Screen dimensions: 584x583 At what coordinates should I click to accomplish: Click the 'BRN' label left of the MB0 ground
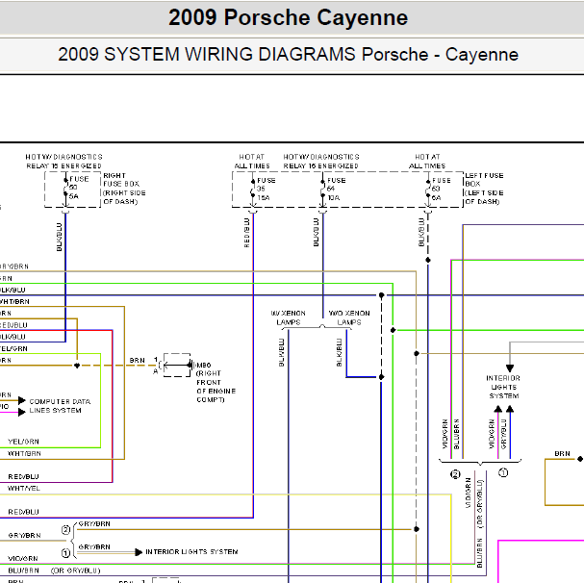[x=137, y=360]
